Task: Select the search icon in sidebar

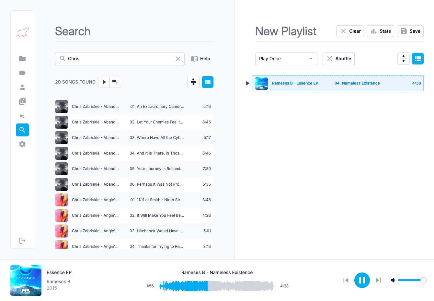Action: pyautogui.click(x=22, y=130)
